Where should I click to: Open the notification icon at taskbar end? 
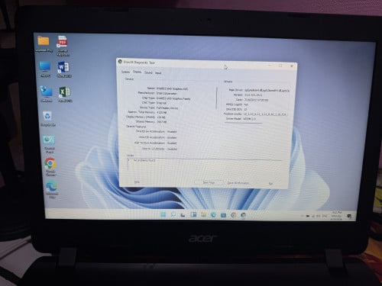[349, 216]
